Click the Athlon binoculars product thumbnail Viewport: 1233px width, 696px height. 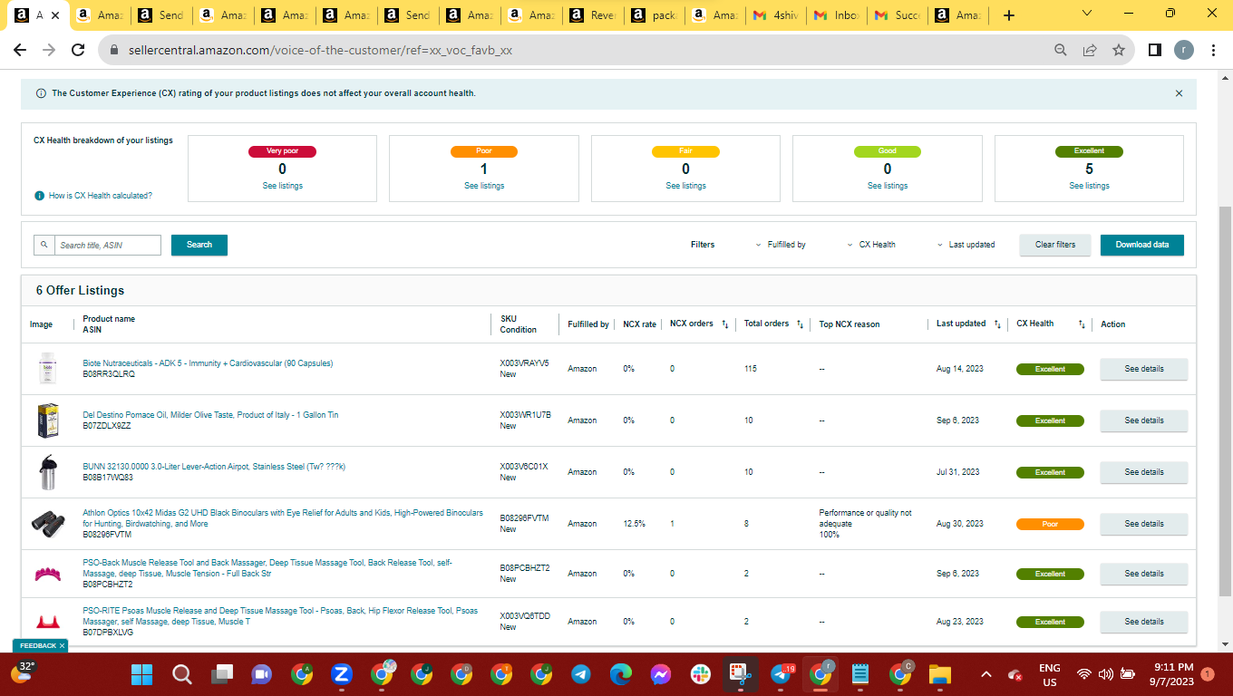pyautogui.click(x=47, y=522)
